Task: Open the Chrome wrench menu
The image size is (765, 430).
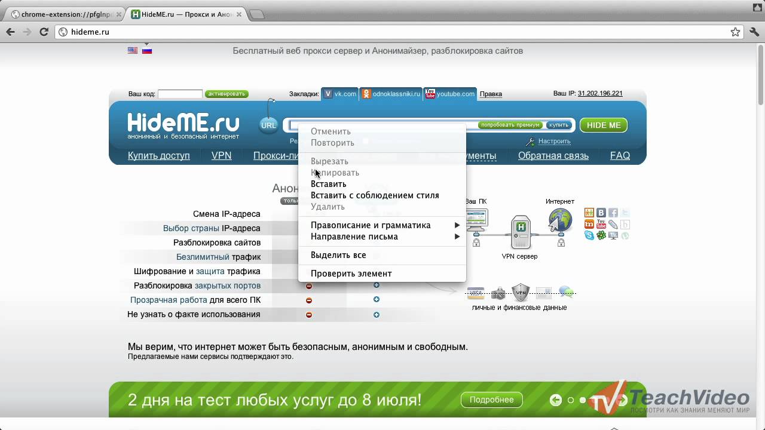Action: (x=754, y=32)
